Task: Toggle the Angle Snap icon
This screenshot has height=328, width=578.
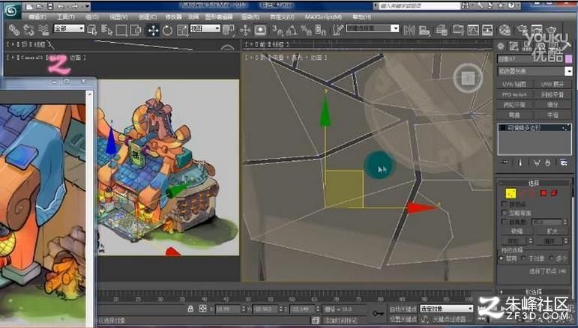Action: (292, 30)
